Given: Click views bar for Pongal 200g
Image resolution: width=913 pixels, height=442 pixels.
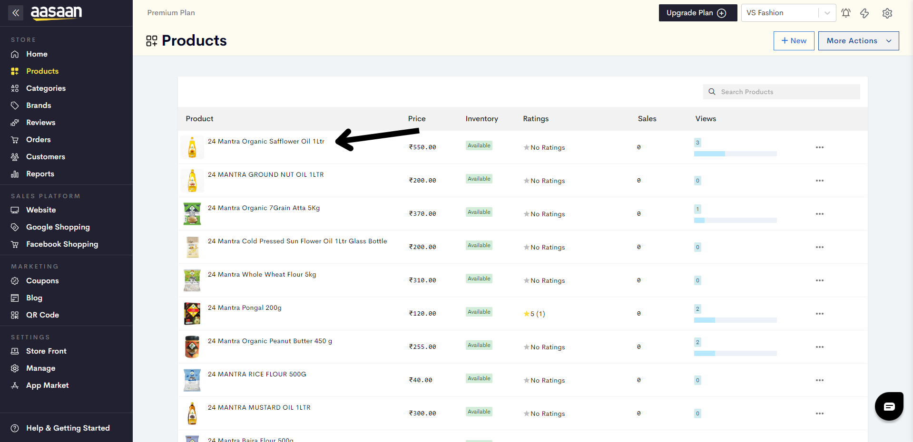Looking at the screenshot, I should [x=735, y=320].
